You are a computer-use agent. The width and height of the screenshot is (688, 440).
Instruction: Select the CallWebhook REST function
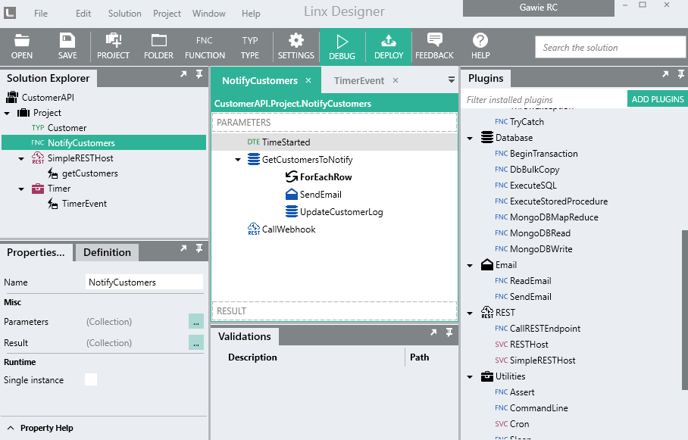click(x=282, y=229)
